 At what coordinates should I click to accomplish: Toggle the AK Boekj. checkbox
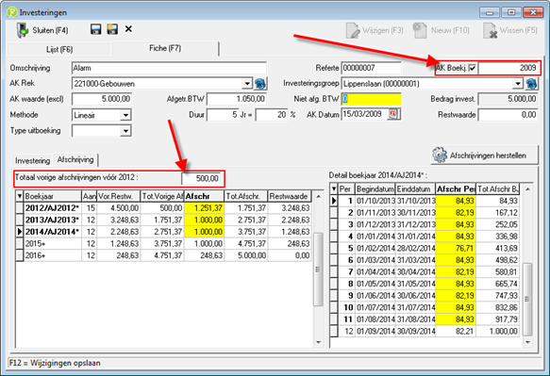(x=473, y=68)
